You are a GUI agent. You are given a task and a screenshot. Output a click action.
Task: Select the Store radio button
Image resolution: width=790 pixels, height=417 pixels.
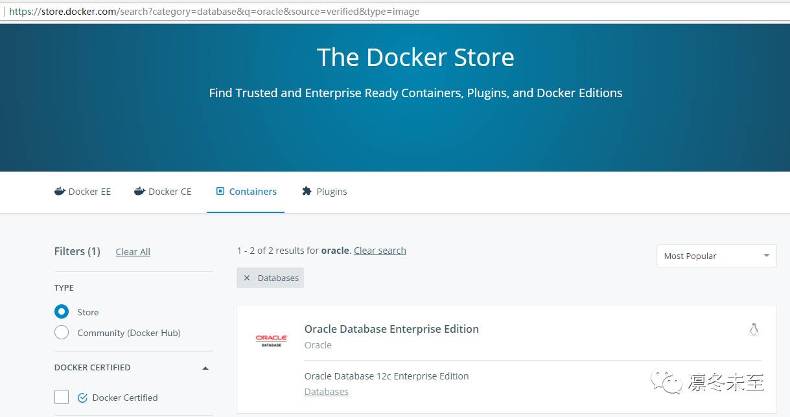62,311
